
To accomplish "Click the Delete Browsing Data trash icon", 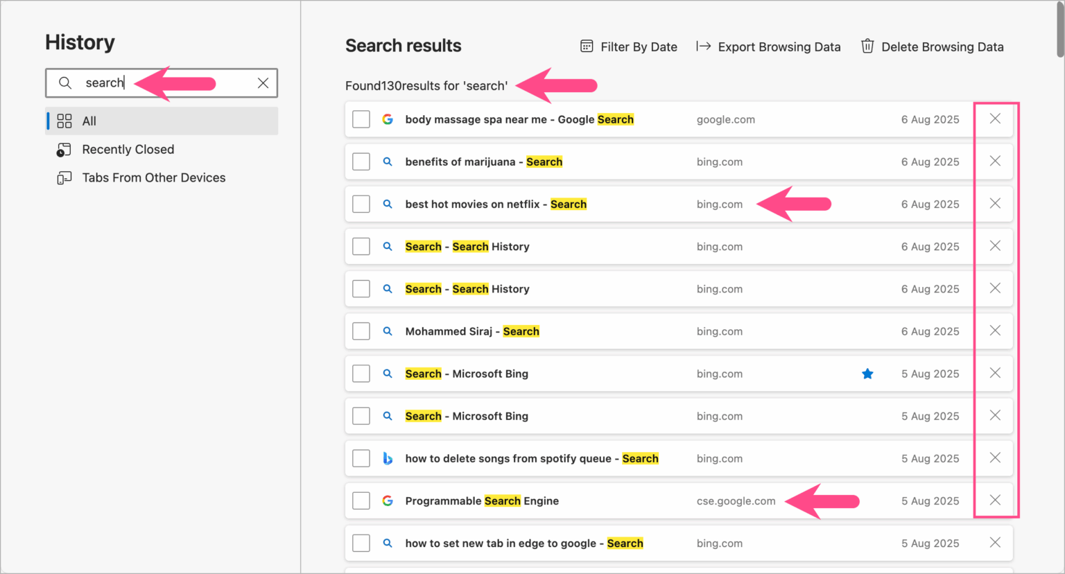I will pyautogui.click(x=867, y=46).
